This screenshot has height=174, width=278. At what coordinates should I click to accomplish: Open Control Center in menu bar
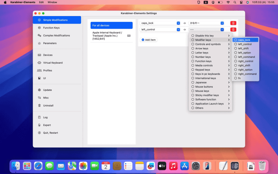241,2
